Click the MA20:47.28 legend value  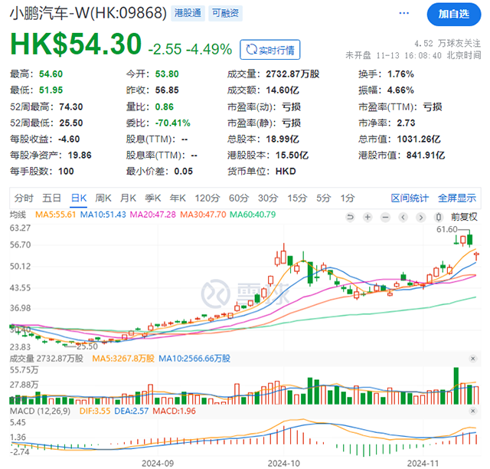click(x=153, y=215)
